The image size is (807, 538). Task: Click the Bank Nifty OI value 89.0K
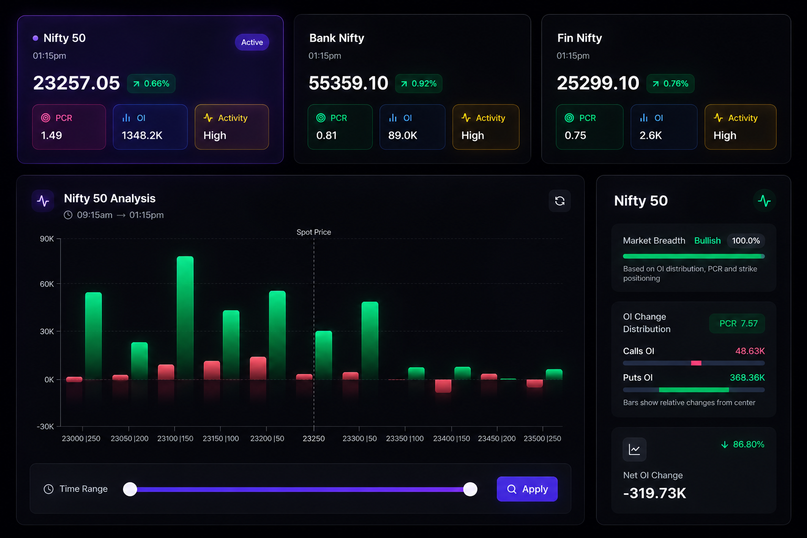click(402, 136)
